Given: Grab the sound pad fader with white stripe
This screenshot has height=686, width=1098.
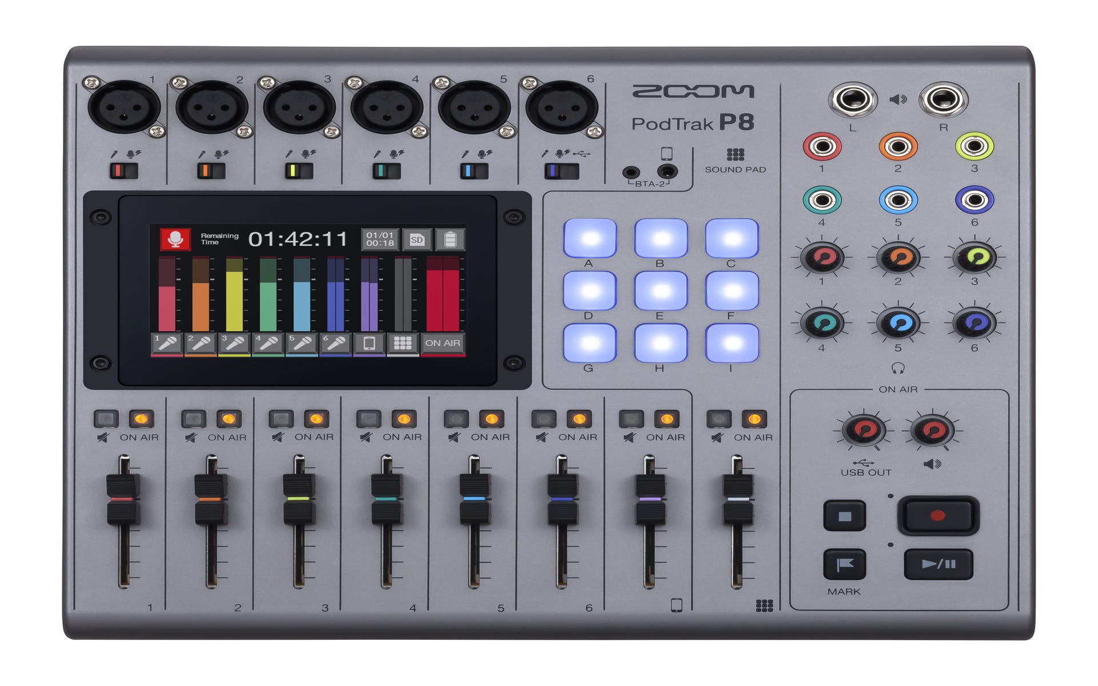Looking at the screenshot, I should point(738,499).
